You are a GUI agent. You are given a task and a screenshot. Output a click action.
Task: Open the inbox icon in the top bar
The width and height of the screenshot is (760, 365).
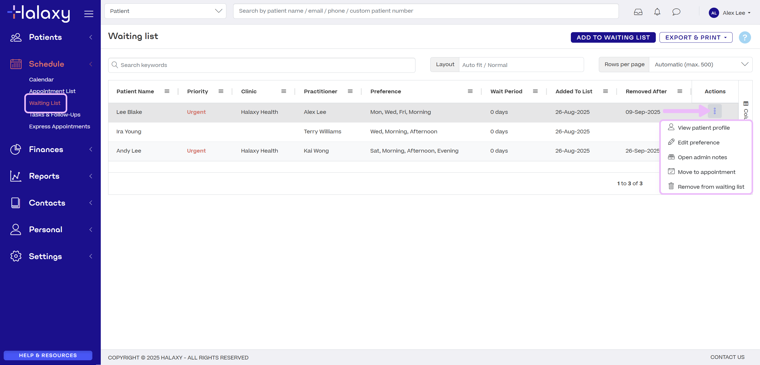coord(638,12)
